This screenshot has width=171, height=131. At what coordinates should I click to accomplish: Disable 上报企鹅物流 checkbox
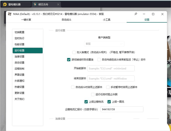(86, 102)
